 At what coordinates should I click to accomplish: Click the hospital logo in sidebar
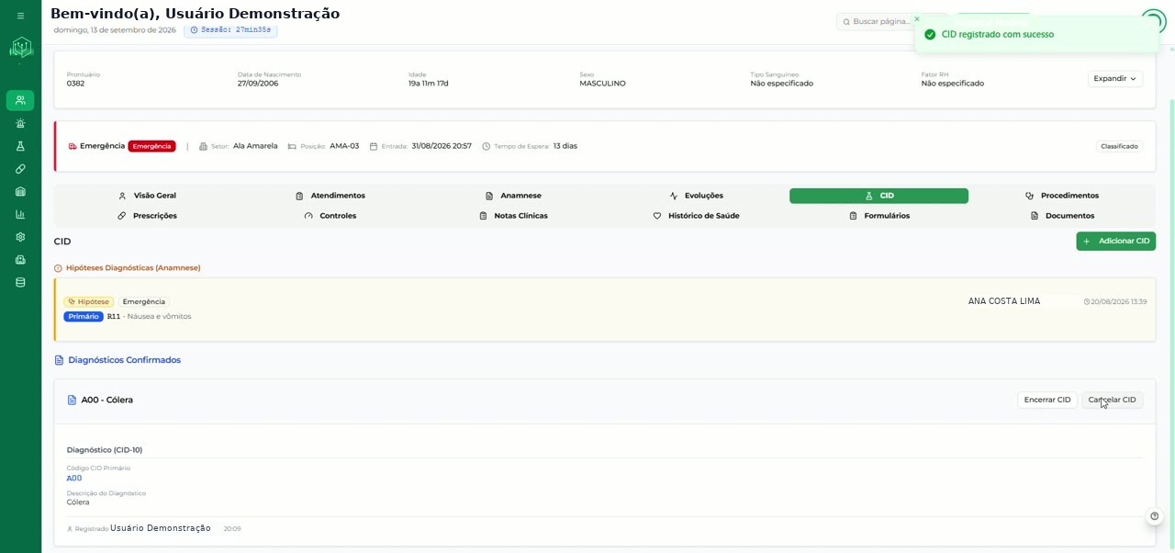point(20,48)
